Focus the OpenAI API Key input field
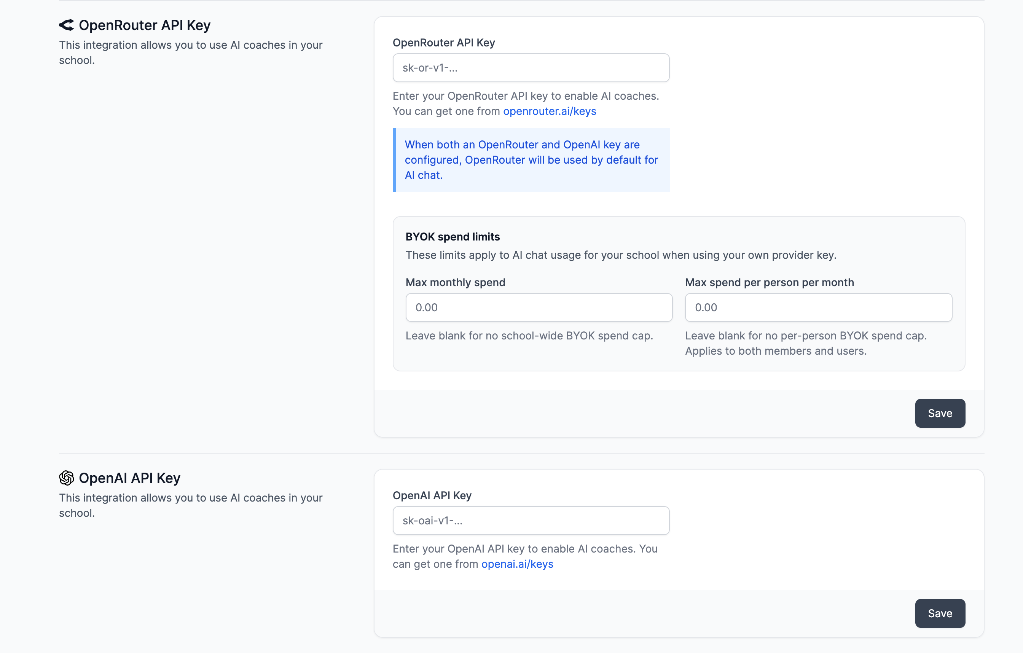This screenshot has height=653, width=1023. coord(531,521)
